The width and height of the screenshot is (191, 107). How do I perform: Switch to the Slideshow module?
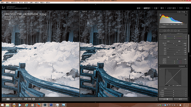tap(172, 8)
